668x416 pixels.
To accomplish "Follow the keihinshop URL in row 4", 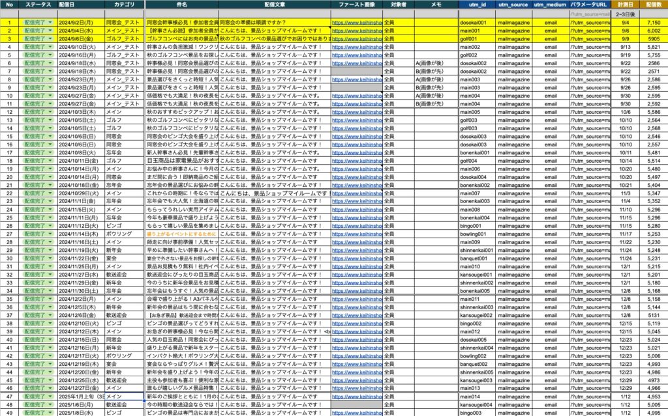I will pos(356,47).
